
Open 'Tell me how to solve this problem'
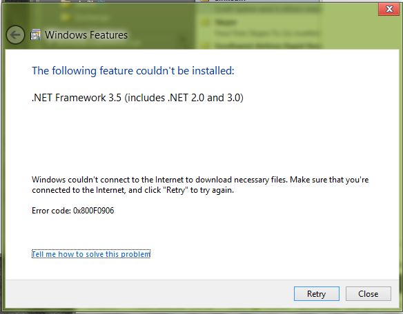(x=91, y=254)
